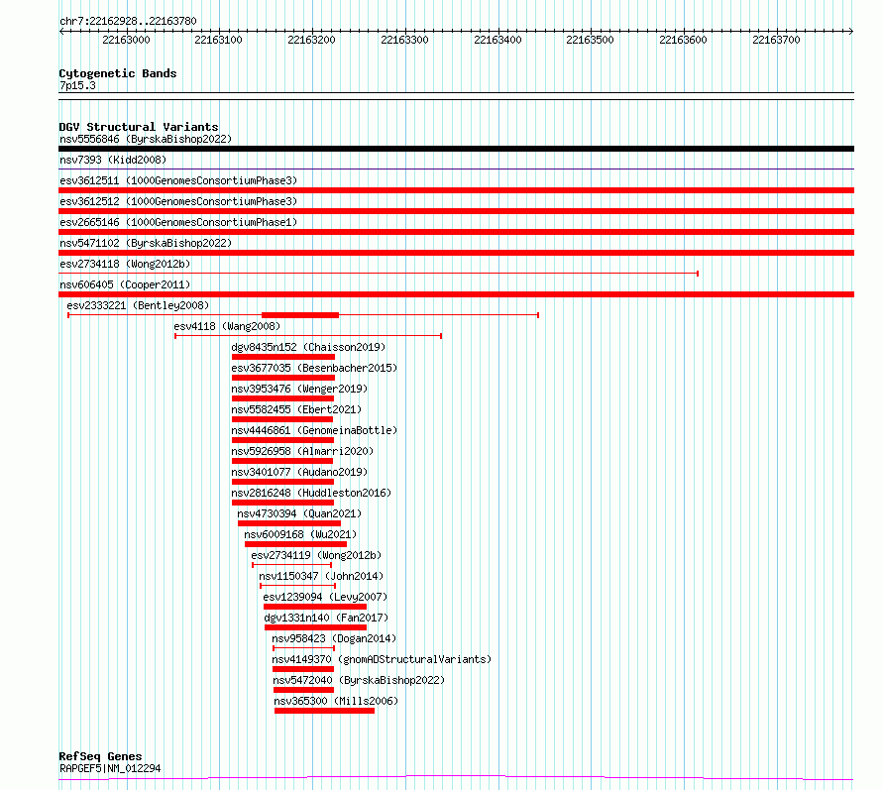The width and height of the screenshot is (882, 790).
Task: Click ruler position 22163500
Action: click(x=590, y=40)
